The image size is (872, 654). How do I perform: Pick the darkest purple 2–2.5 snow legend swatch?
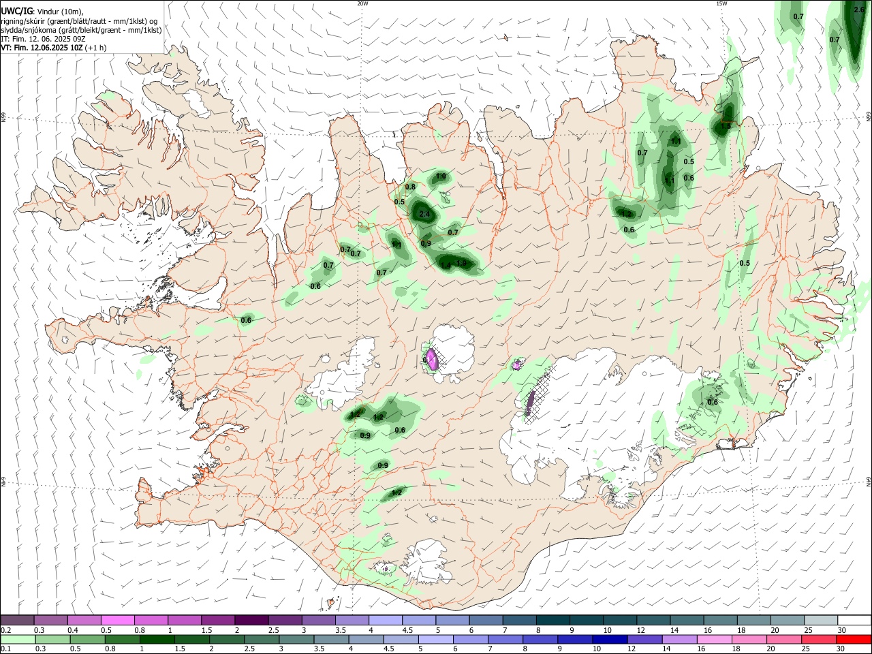(x=251, y=620)
